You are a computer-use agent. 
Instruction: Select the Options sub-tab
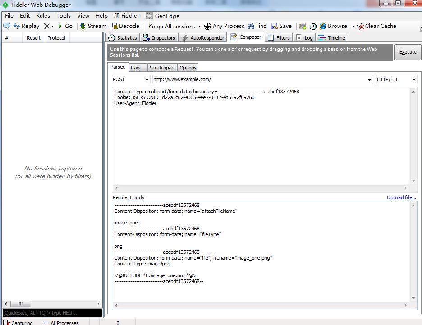pyautogui.click(x=188, y=68)
